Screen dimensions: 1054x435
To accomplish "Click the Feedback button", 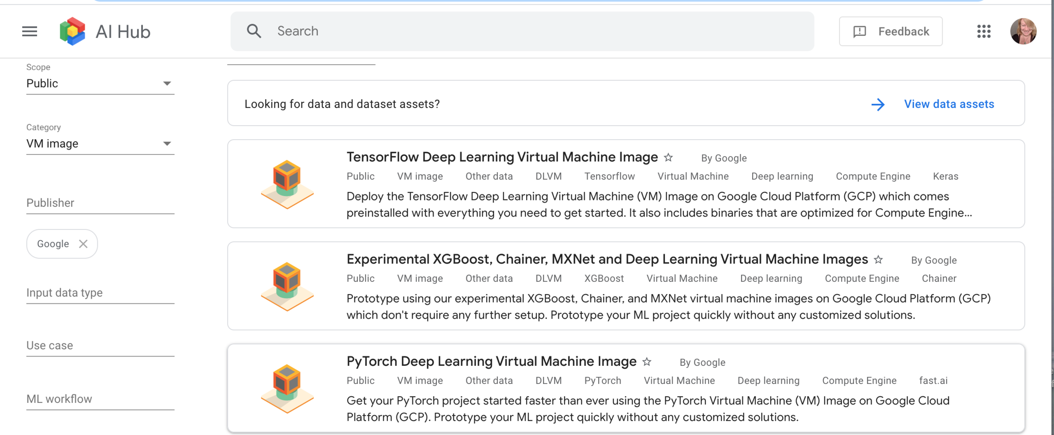I will (890, 31).
